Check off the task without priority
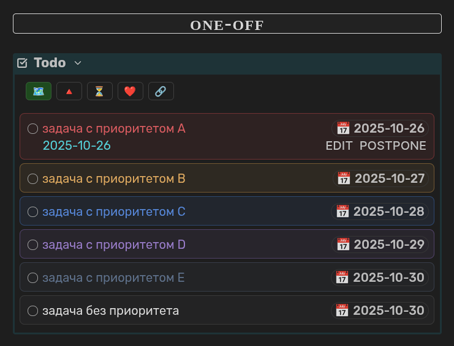 pos(33,311)
